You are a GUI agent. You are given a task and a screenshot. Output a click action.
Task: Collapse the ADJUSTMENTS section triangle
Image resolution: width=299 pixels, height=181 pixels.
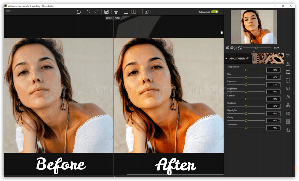click(x=226, y=59)
